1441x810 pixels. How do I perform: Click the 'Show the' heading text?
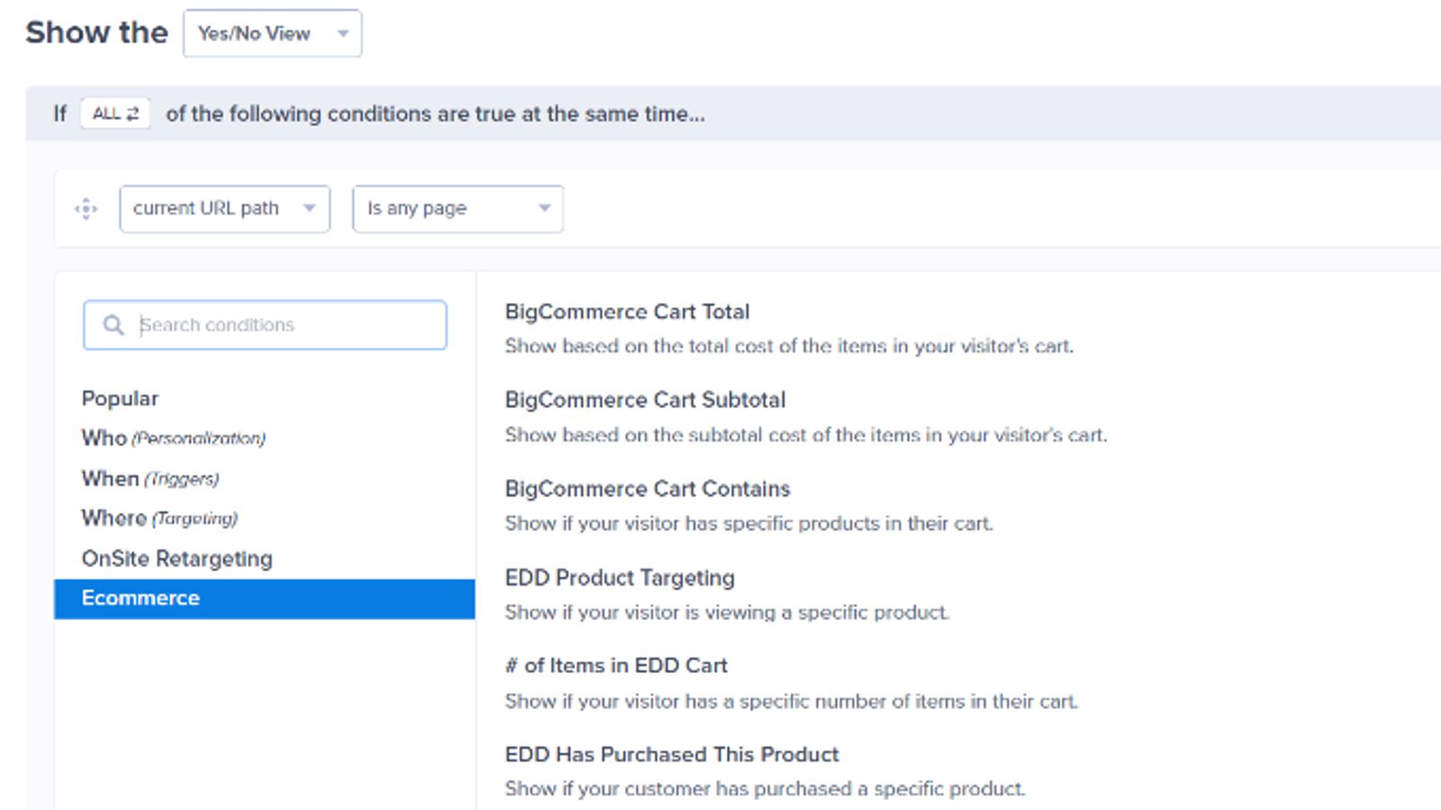tap(96, 32)
